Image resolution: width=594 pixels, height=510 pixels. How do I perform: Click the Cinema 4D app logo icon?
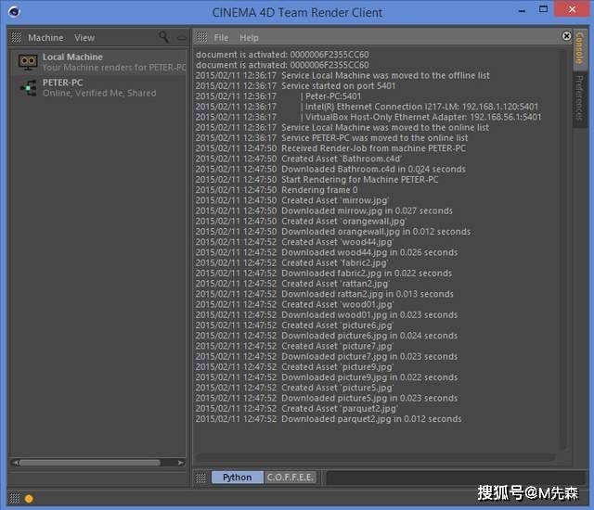[x=14, y=12]
